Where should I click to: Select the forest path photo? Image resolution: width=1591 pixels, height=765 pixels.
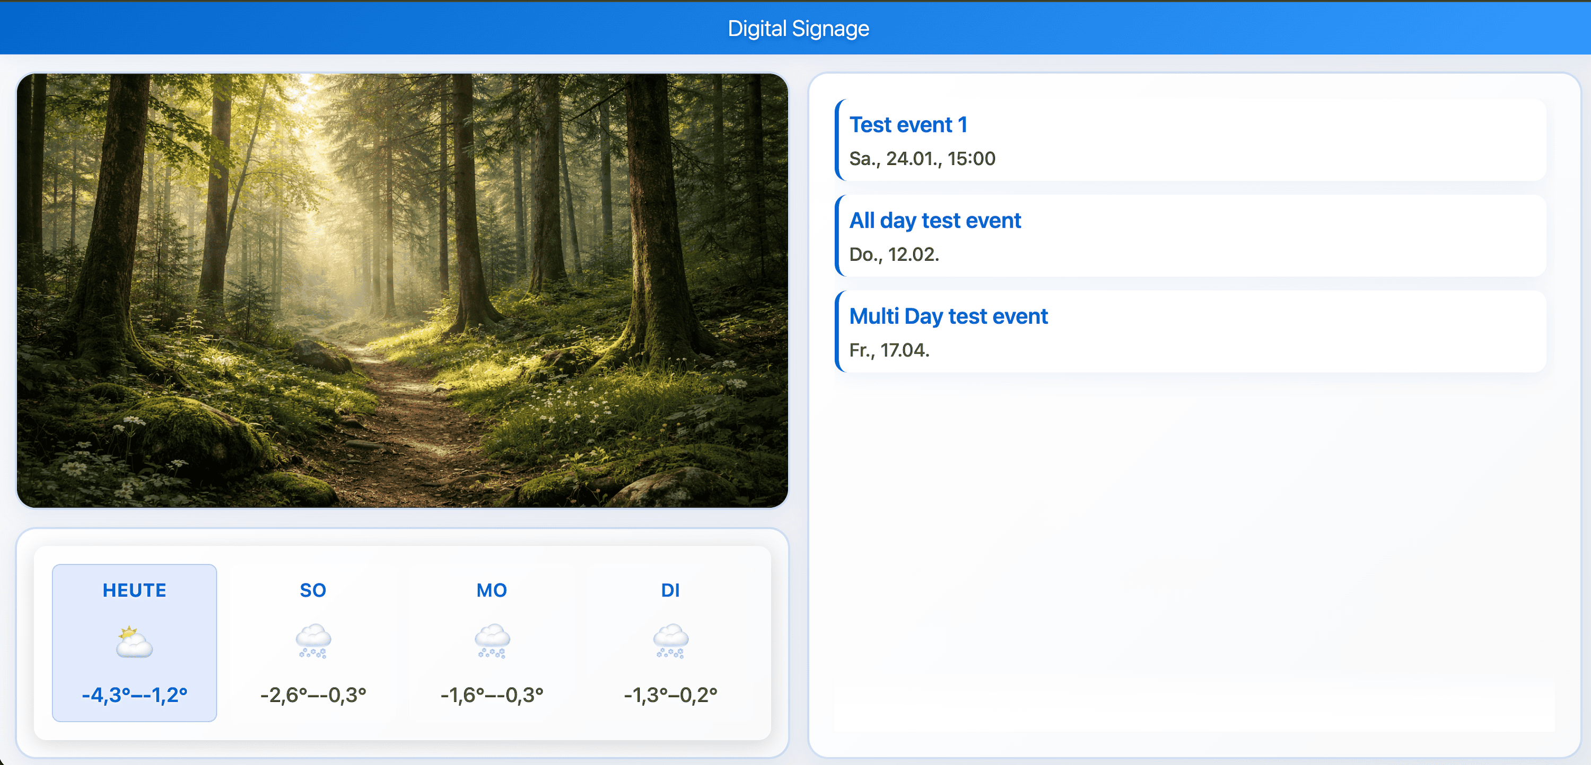[403, 290]
